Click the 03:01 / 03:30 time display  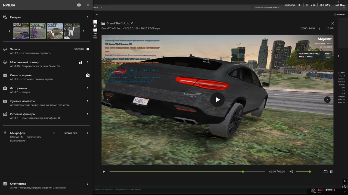coord(277,172)
